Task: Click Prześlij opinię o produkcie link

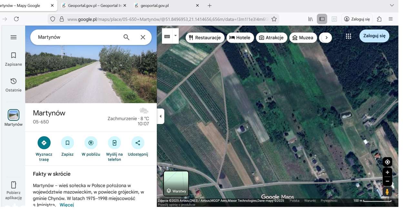Action: click(x=176, y=205)
